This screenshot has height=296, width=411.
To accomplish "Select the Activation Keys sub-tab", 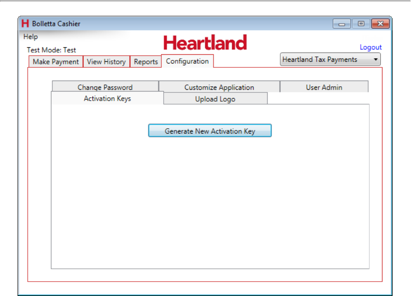I will click(x=107, y=99).
